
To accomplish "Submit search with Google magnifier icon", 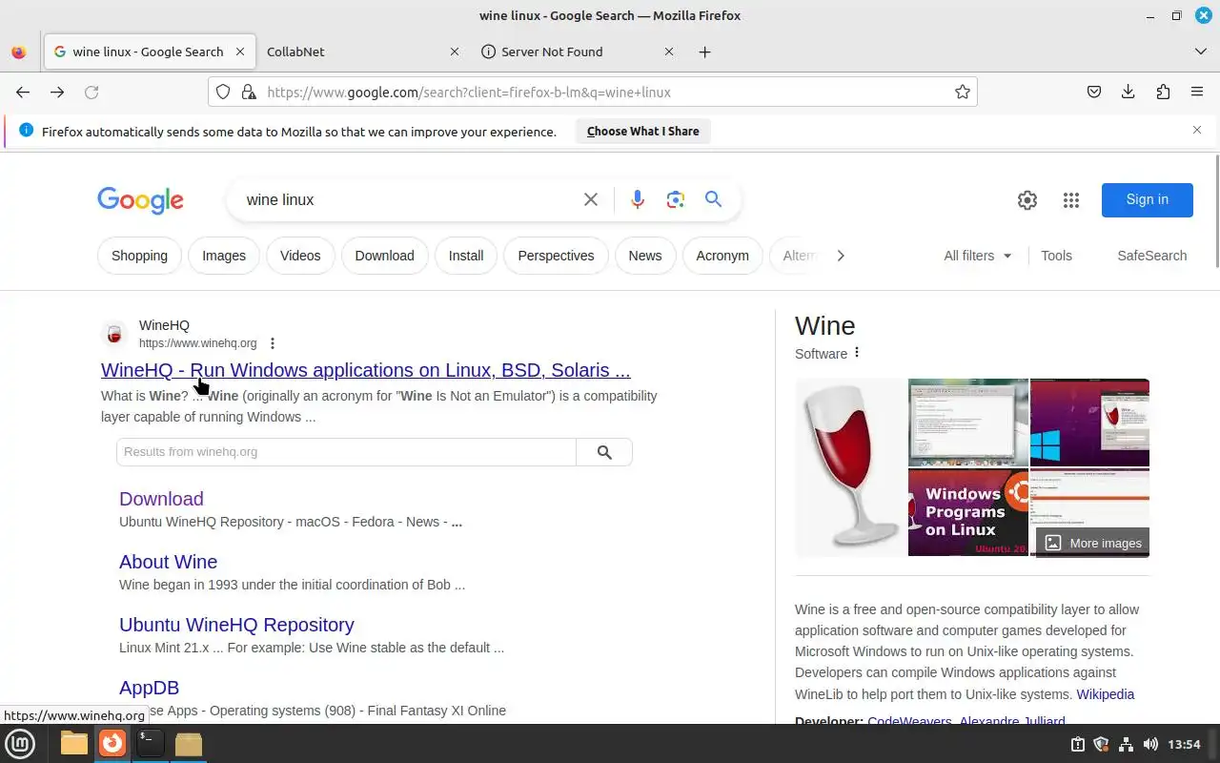I will click(713, 199).
